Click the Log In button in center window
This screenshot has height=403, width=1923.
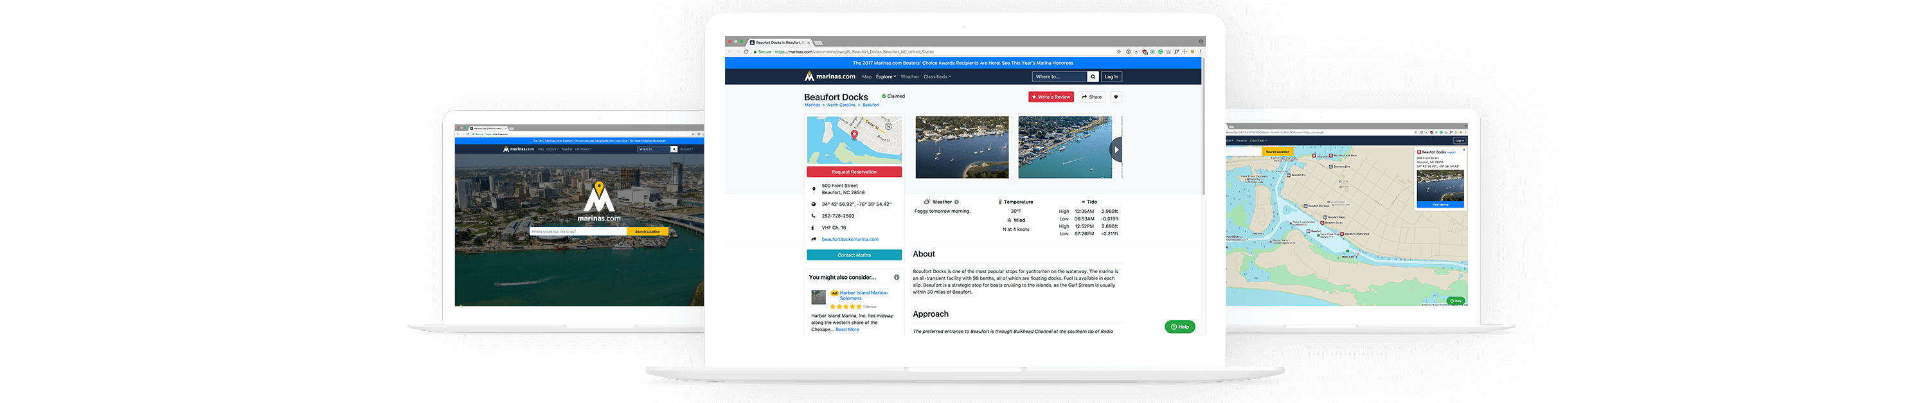point(1111,76)
